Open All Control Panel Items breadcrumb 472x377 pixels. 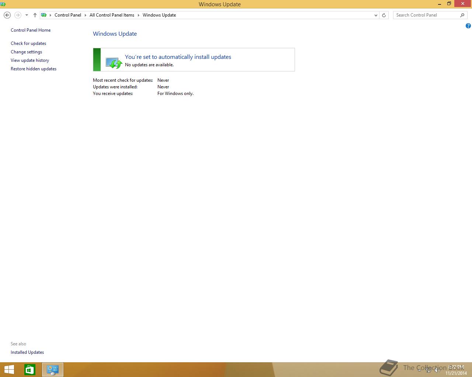pyautogui.click(x=112, y=15)
